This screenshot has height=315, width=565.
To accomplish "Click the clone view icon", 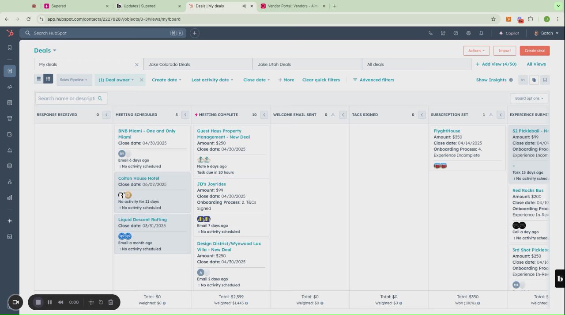I will 534,80.
